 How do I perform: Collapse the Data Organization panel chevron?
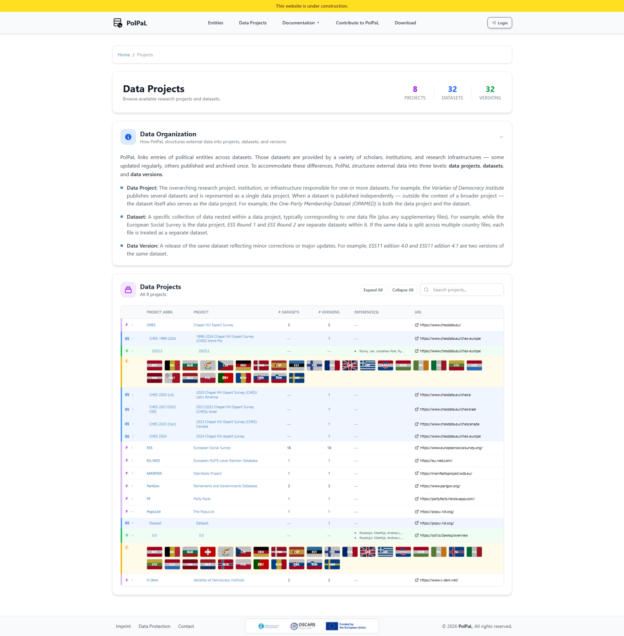coord(501,137)
